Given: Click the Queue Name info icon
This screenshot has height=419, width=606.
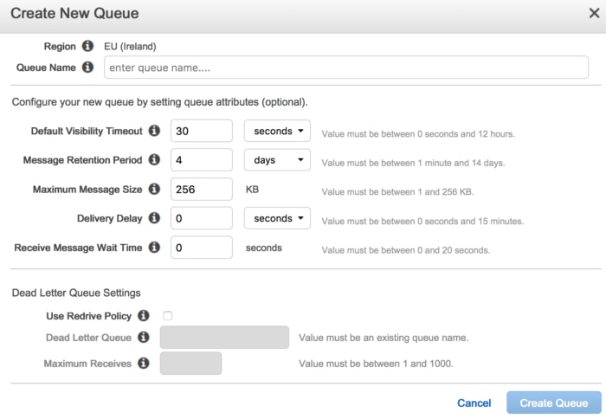Looking at the screenshot, I should 87,67.
